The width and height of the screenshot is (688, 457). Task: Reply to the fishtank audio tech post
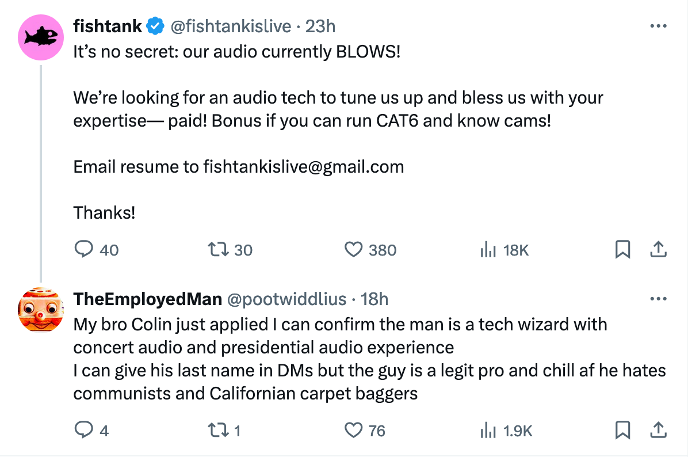pyautogui.click(x=85, y=249)
